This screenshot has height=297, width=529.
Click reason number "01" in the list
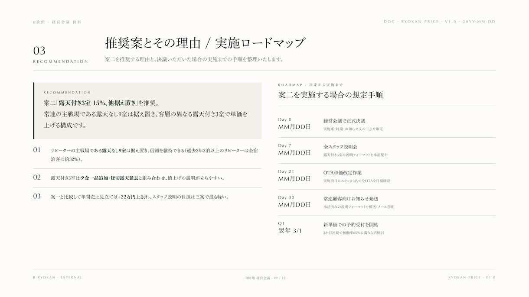pos(37,150)
